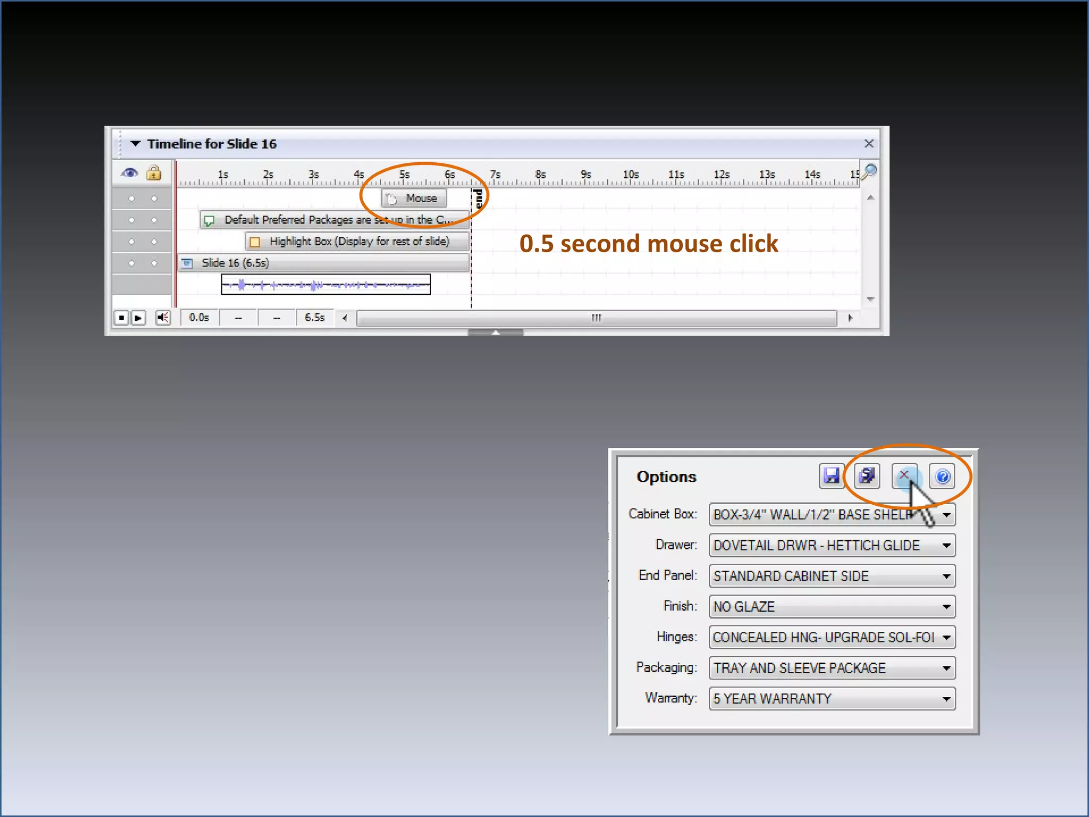Click the Cabinet Box label

pyautogui.click(x=663, y=514)
